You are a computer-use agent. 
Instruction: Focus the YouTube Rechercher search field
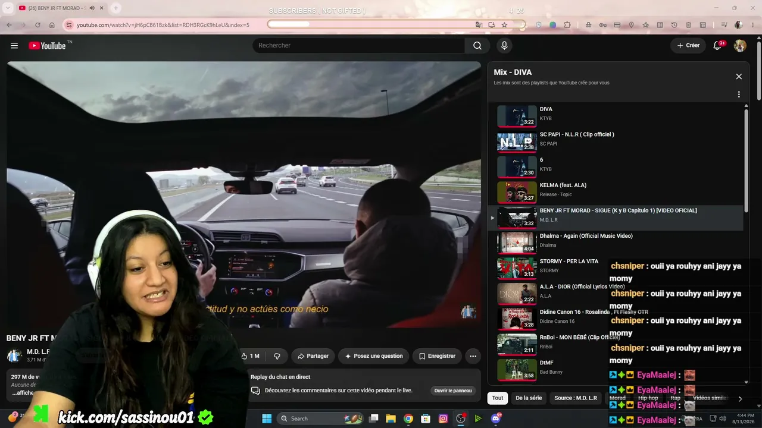tap(358, 46)
